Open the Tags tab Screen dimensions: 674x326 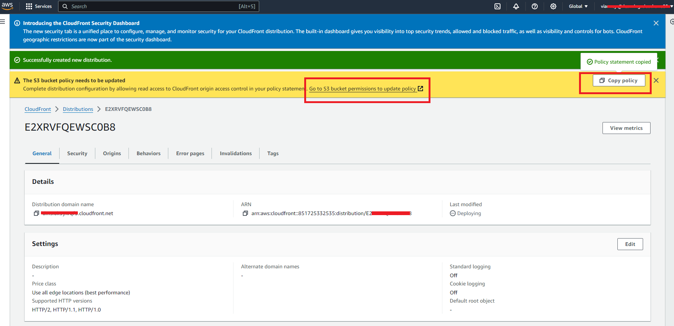click(273, 153)
